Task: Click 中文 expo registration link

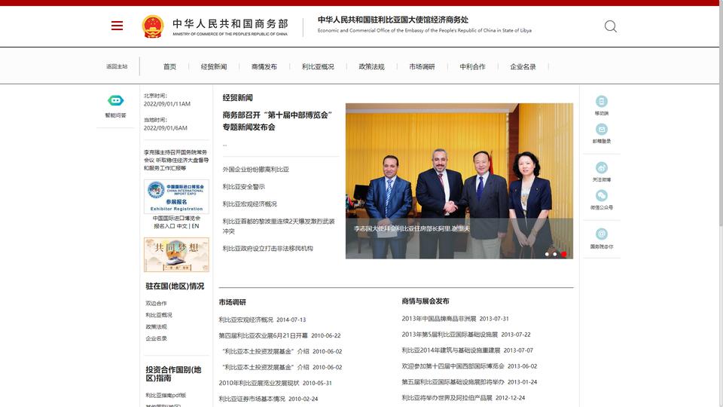Action: pos(182,226)
